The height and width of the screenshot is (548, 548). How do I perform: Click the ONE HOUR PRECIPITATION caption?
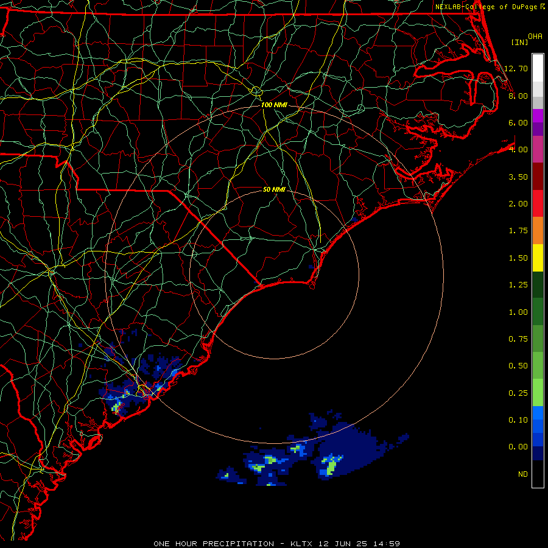point(214,544)
